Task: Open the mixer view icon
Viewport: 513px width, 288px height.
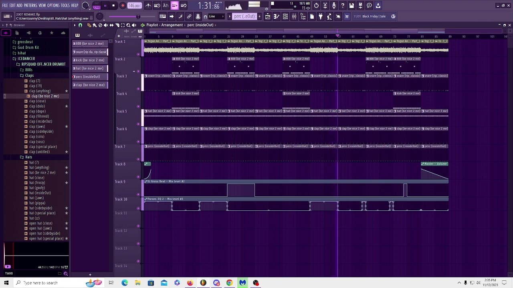Action: click(294, 16)
